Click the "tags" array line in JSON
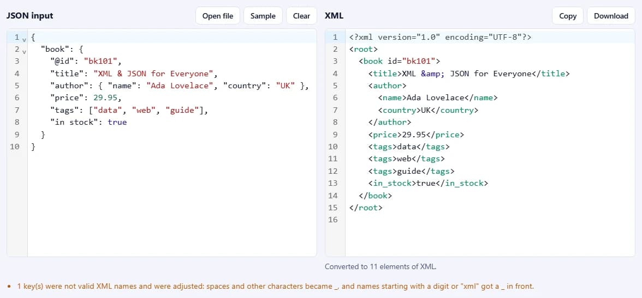 pos(129,111)
